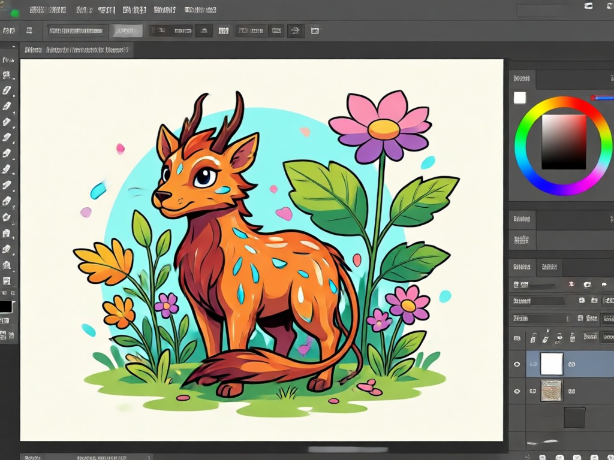This screenshot has height=460, width=614.
Task: Open the first menu in the top menu bar
Action: point(48,10)
